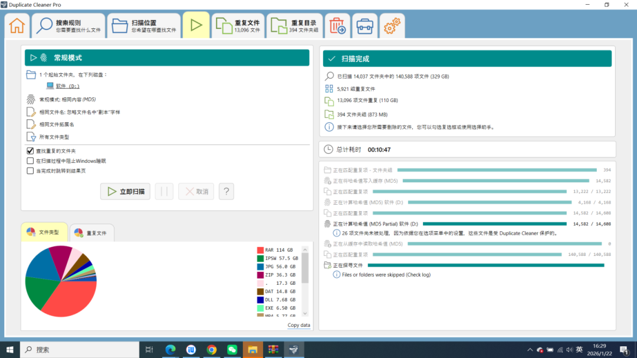Screen dimensions: 637x358
Task: Click the 140,588 / 140,588 count text
Action: 589,254
